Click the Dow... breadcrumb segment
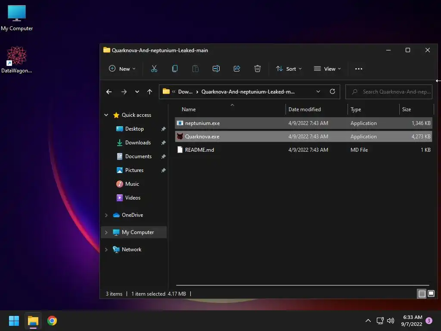This screenshot has height=331, width=441. click(185, 92)
